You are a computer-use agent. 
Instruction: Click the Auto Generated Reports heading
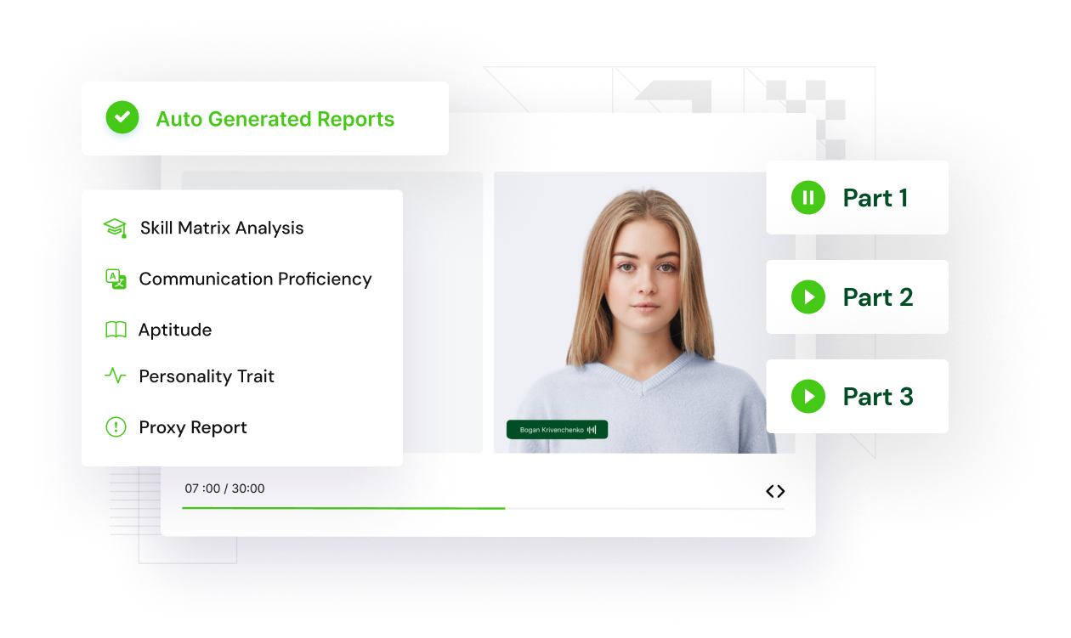[x=275, y=119]
